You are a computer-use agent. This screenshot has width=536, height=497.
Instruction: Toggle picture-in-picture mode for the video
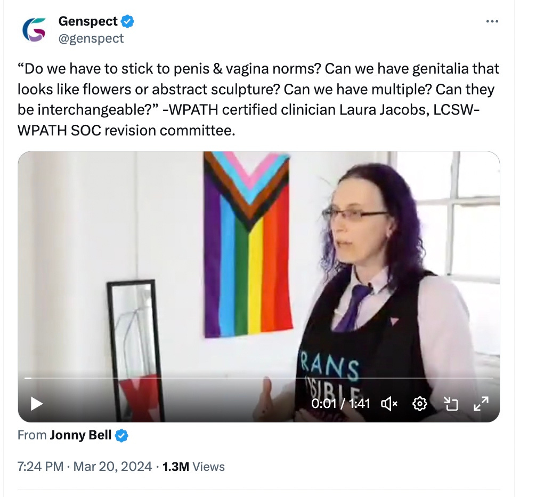coord(450,404)
